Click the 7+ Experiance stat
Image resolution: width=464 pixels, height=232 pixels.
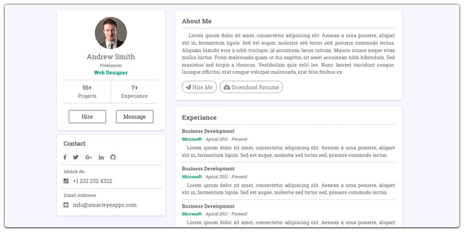coord(135,91)
